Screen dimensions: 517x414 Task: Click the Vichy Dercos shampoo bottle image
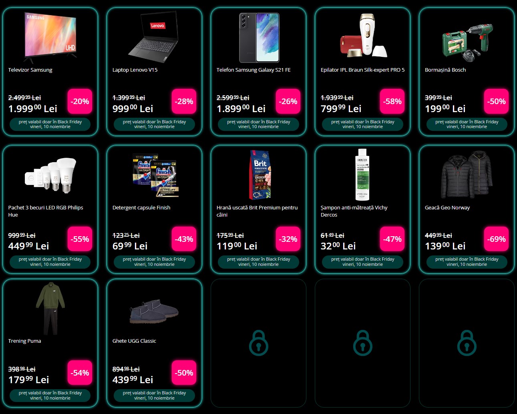point(362,175)
